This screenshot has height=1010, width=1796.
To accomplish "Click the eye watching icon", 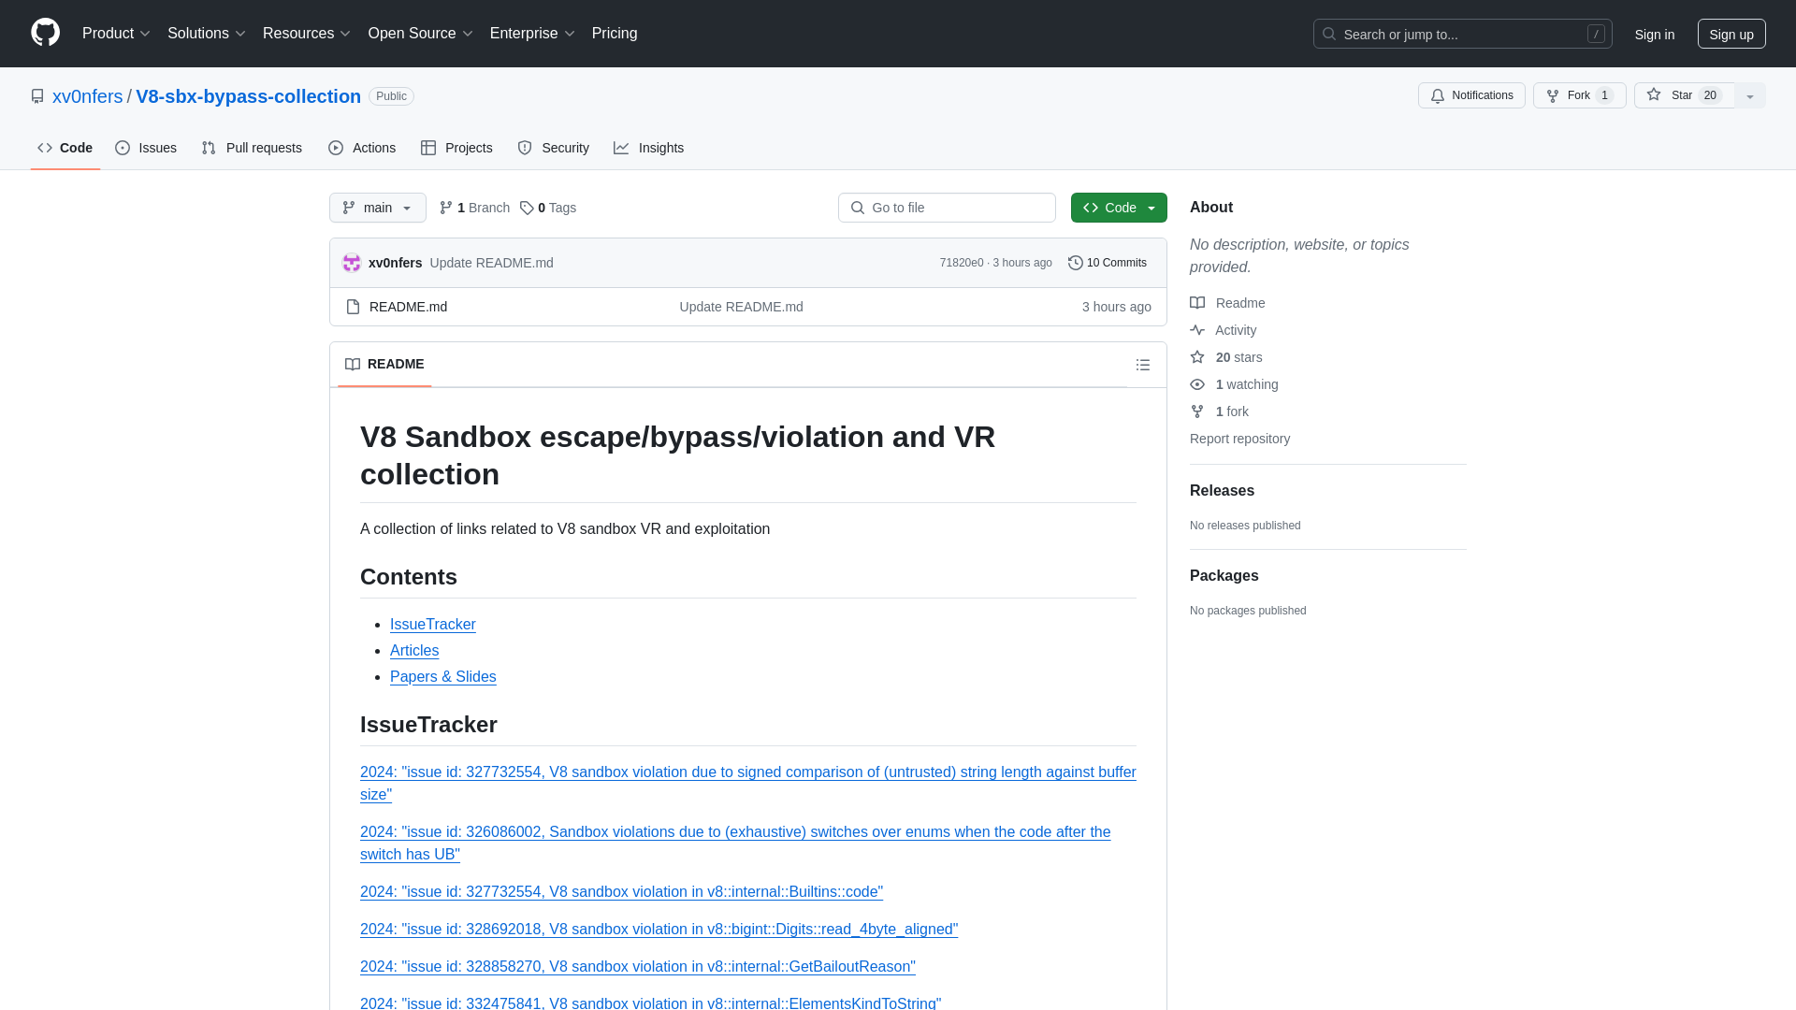I will (1197, 384).
